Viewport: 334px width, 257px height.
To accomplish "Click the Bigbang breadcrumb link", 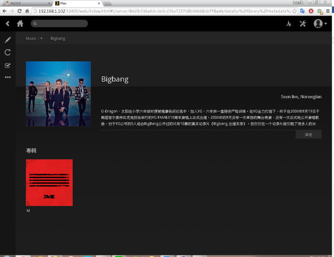I will tap(58, 38).
